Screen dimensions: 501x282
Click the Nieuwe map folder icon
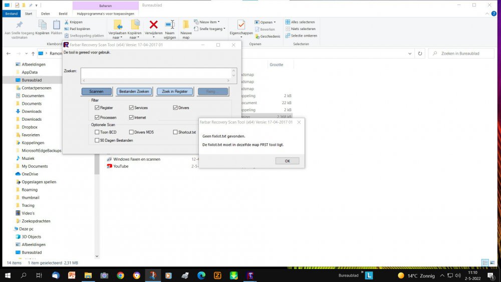click(186, 25)
